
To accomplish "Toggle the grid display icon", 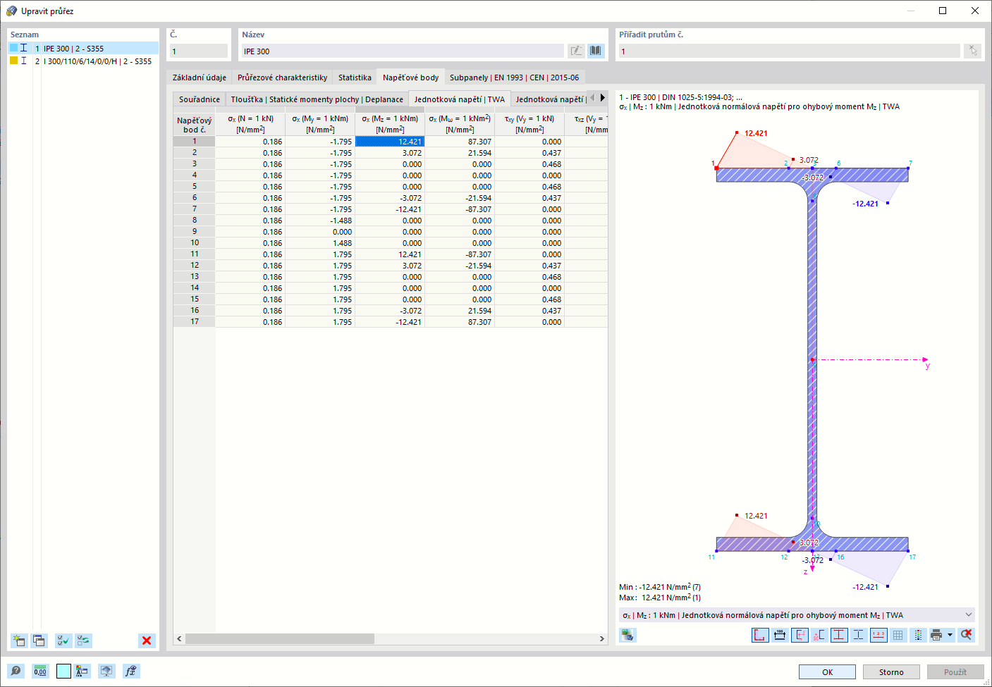I will click(x=898, y=635).
